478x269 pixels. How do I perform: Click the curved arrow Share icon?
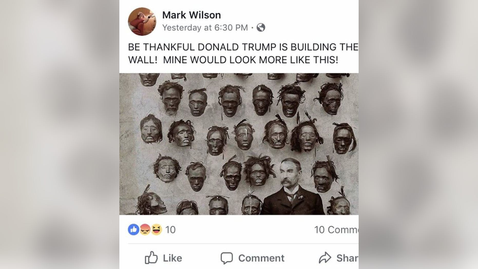tap(325, 258)
